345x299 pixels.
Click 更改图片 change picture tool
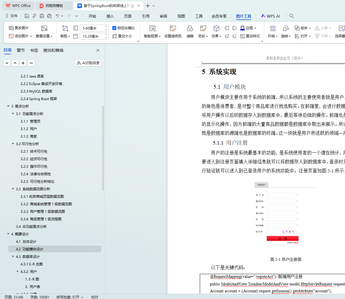19,28
